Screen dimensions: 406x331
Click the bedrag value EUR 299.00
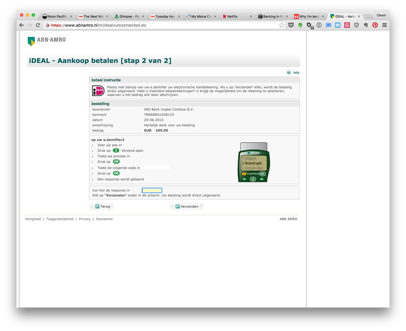[156, 131]
